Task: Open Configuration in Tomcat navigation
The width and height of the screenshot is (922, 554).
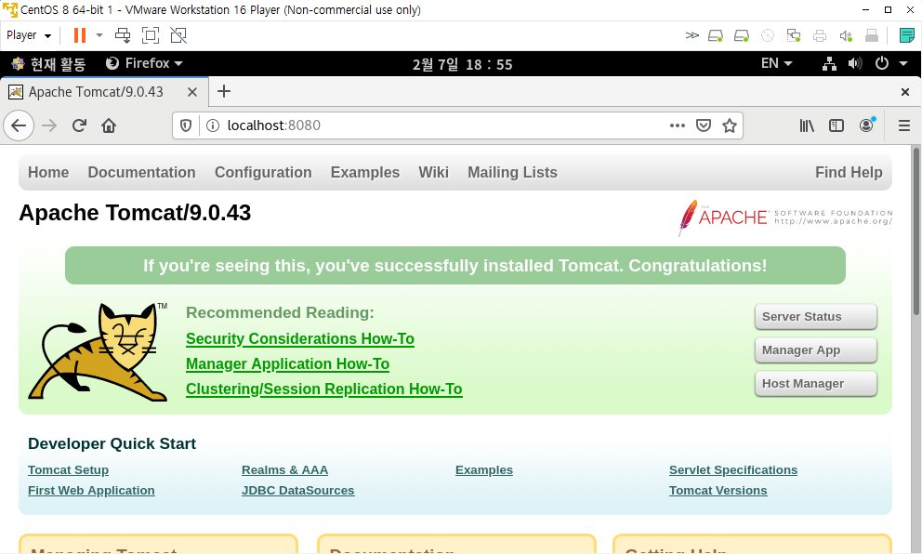Action: (263, 172)
